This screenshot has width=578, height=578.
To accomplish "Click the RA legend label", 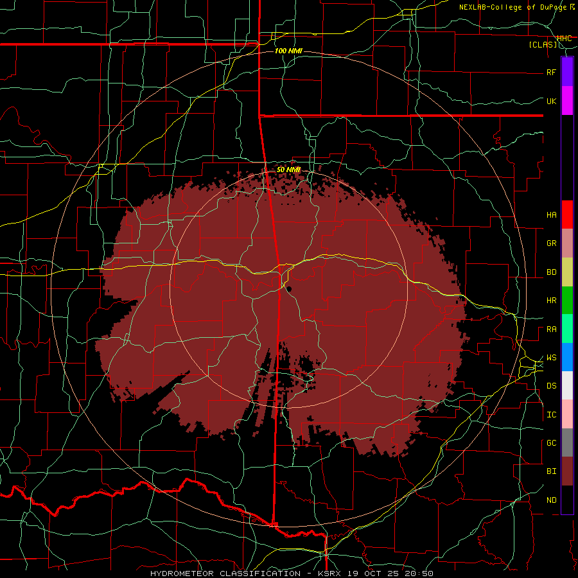I will (551, 329).
